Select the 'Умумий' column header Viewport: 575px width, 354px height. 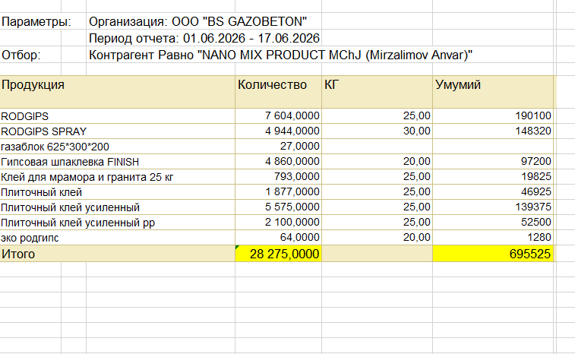pos(493,92)
